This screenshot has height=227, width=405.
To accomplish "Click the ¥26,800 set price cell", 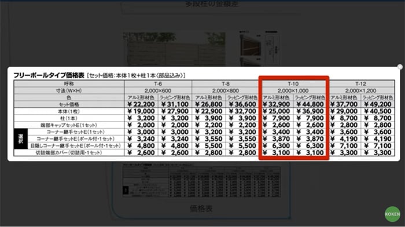I will point(209,104).
